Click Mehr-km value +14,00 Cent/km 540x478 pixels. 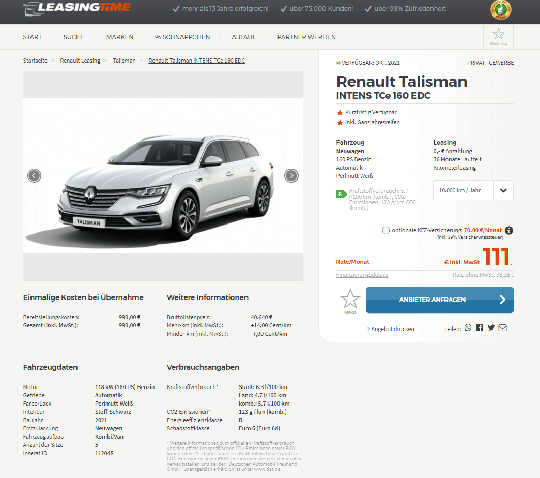[x=271, y=325]
